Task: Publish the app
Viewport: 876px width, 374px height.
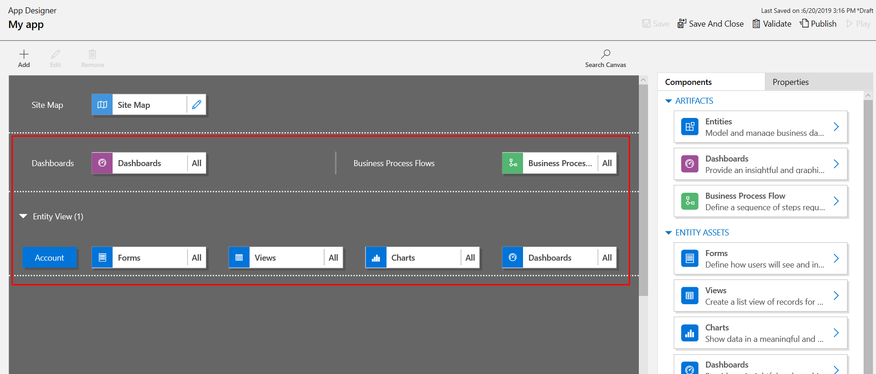Action: click(818, 24)
